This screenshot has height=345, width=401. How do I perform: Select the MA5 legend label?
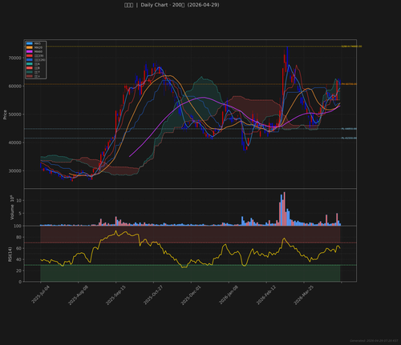(x=38, y=43)
